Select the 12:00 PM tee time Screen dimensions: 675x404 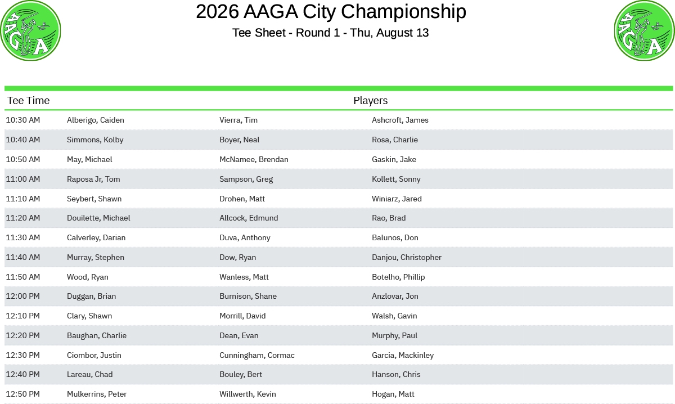(x=23, y=296)
